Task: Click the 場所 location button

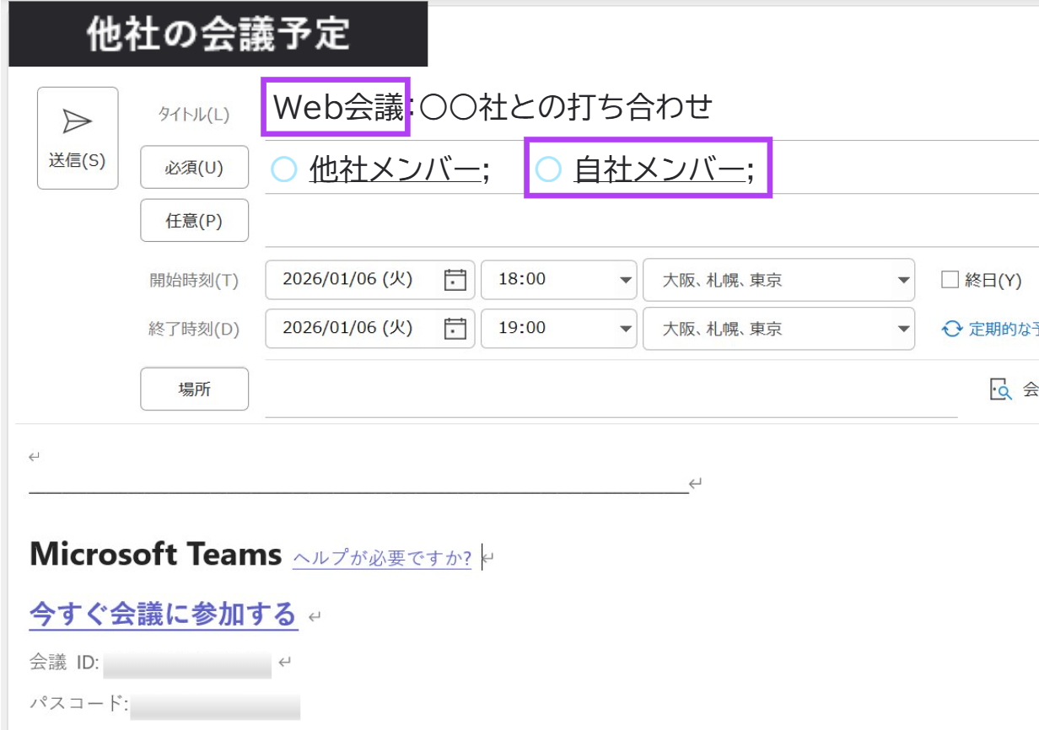Action: point(194,389)
